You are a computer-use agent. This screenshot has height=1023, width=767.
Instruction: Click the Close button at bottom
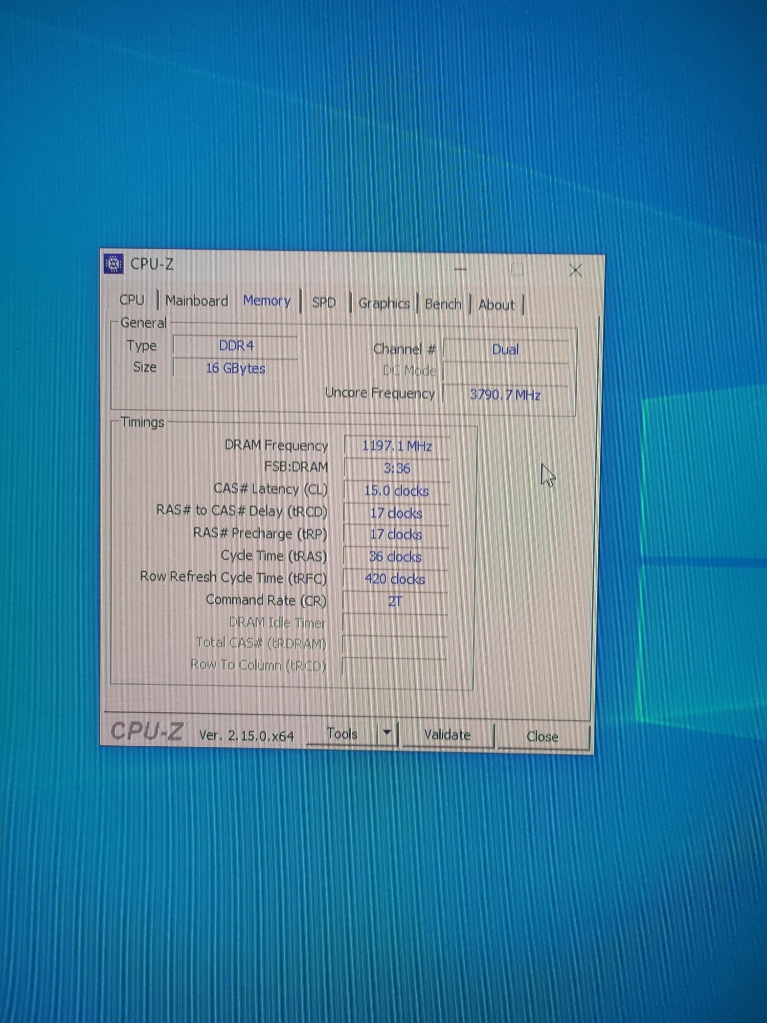pos(543,737)
